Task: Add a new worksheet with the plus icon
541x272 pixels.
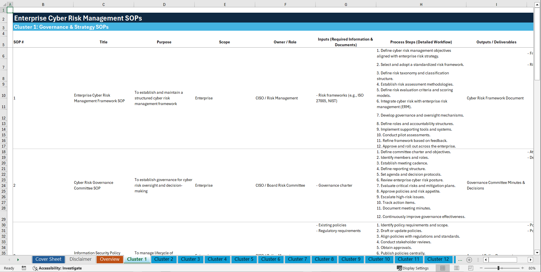Action: pos(469,260)
